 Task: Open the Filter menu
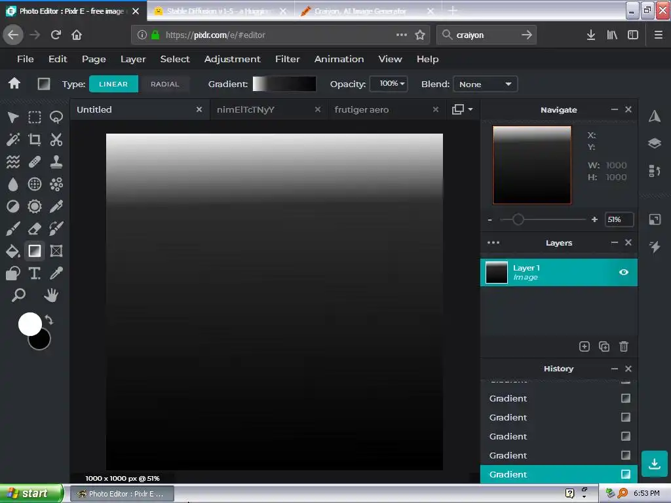tap(287, 59)
